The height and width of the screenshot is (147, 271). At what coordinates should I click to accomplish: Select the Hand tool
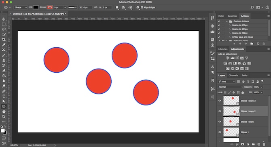4,111
